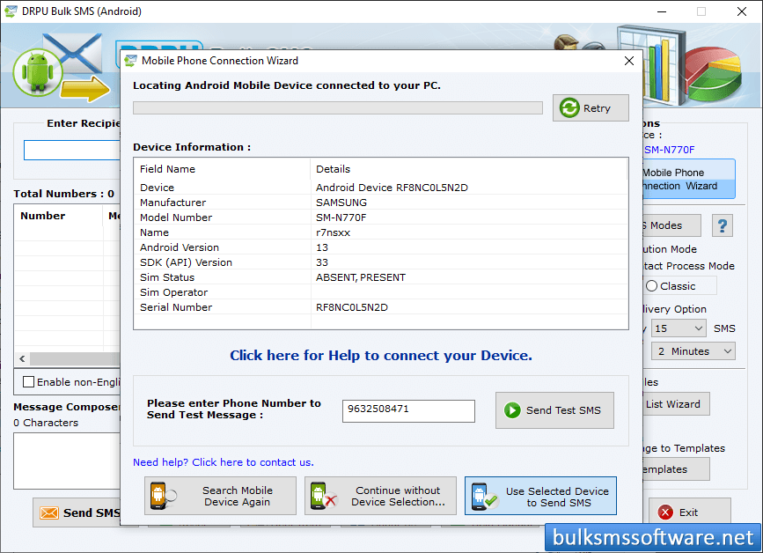
Task: Click the test phone number input field
Action: 408,411
